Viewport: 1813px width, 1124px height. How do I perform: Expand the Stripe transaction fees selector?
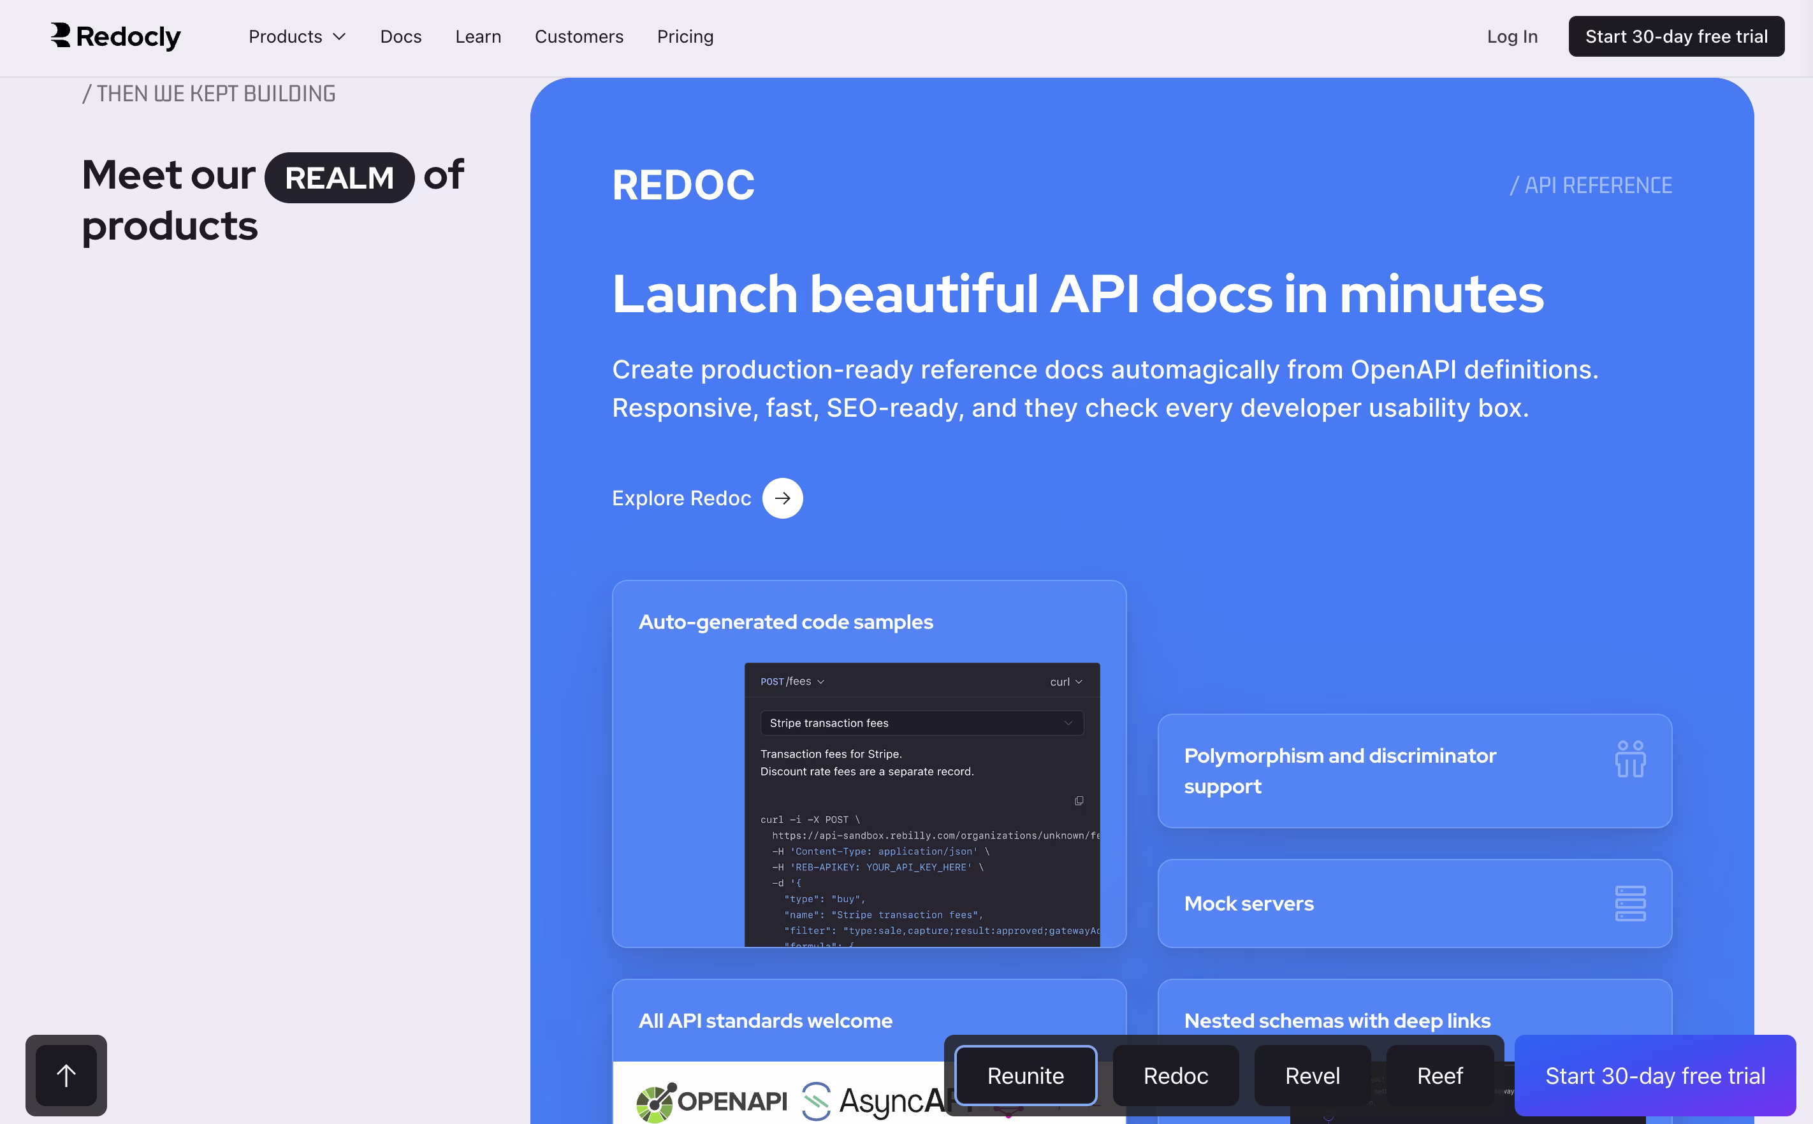[x=921, y=723]
